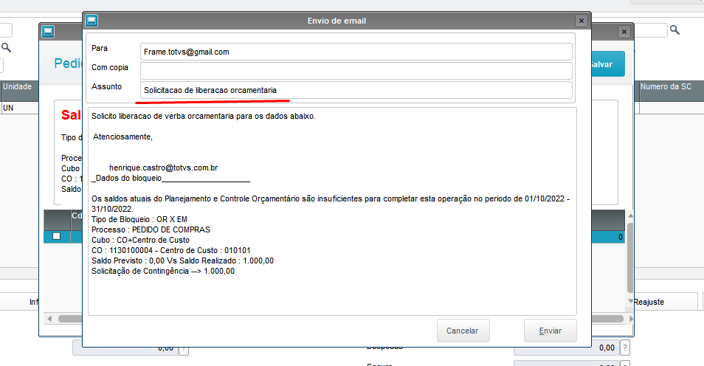Click the Enviar button in email dialog
Screen dimensions: 704x366
550,331
